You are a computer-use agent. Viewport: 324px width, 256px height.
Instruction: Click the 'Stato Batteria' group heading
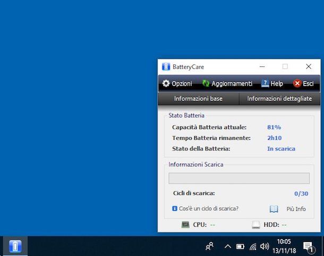186,115
